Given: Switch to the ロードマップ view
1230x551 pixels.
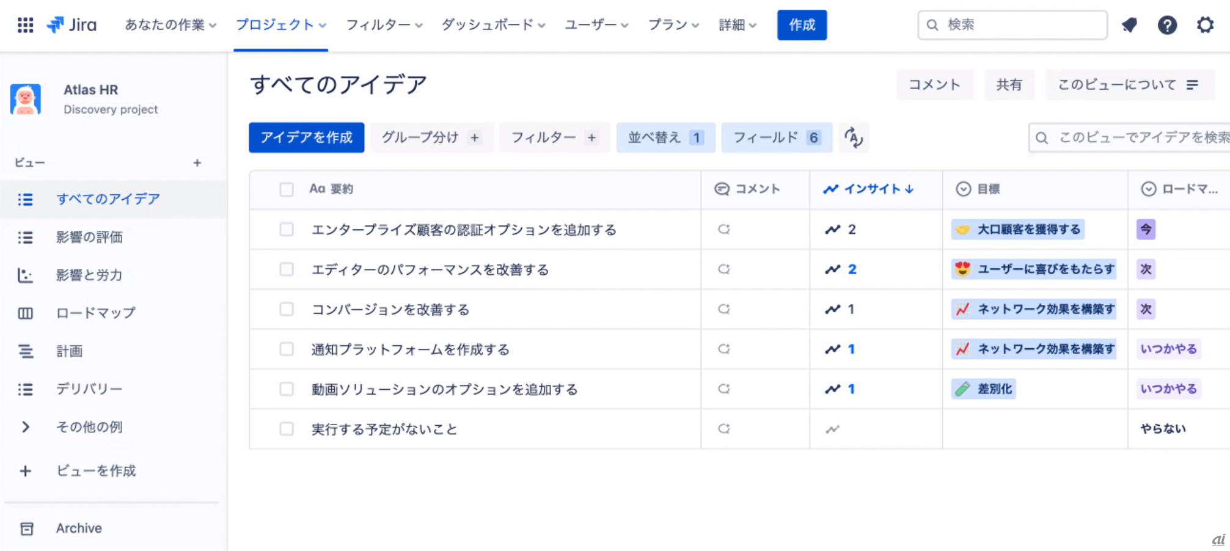Looking at the screenshot, I should (96, 313).
